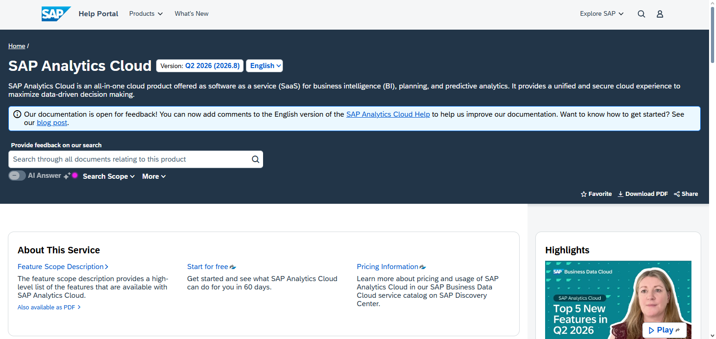716x339 pixels.
Task: Navigate to Home breadcrumb
Action: coord(17,46)
